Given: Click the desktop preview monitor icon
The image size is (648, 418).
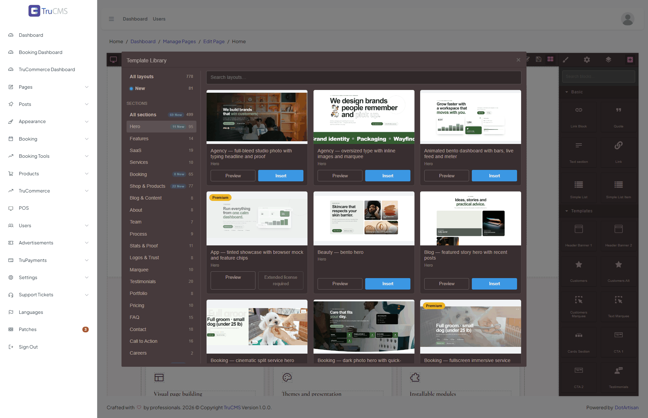Looking at the screenshot, I should (113, 60).
